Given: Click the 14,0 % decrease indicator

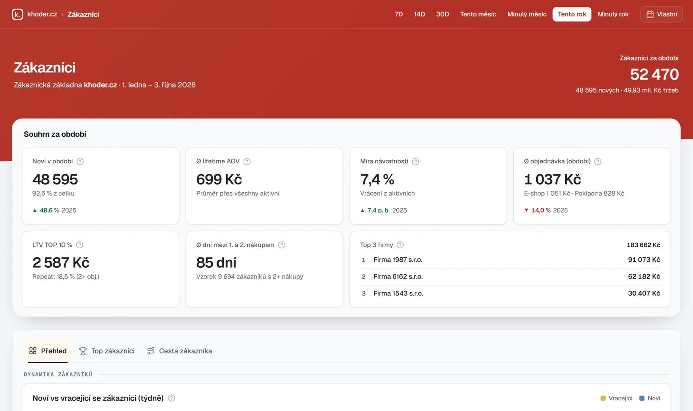Looking at the screenshot, I should pyautogui.click(x=538, y=210).
